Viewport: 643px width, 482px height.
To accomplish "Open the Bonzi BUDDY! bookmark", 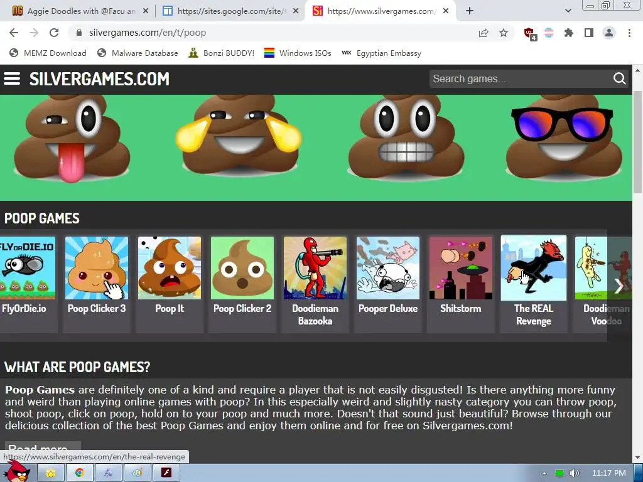I will [x=222, y=53].
